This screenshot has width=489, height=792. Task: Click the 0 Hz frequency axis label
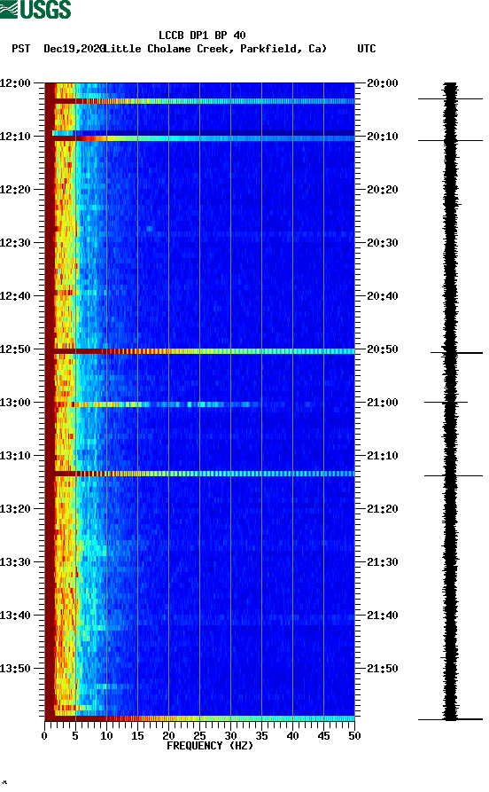(44, 736)
